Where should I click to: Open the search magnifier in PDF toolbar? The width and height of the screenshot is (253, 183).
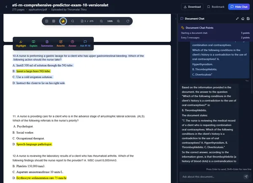(x=73, y=21)
